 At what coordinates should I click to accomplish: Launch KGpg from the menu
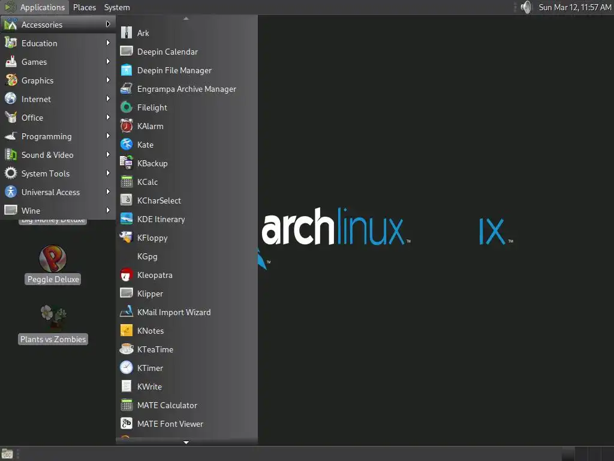[186, 256]
